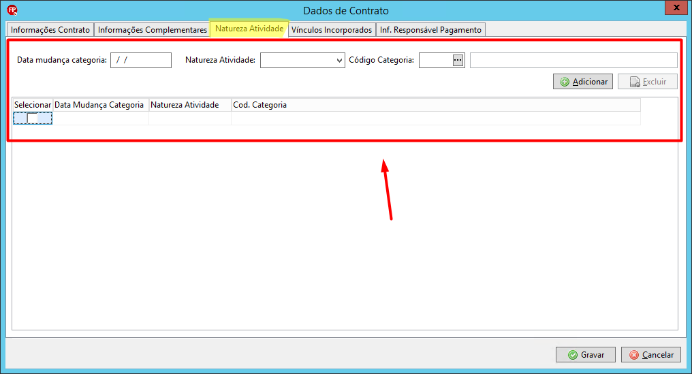The width and height of the screenshot is (692, 374).
Task: Click the disabled Excluir button
Action: [648, 82]
